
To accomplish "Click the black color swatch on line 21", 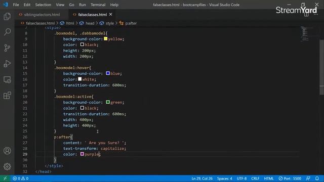I will pos(82,108).
